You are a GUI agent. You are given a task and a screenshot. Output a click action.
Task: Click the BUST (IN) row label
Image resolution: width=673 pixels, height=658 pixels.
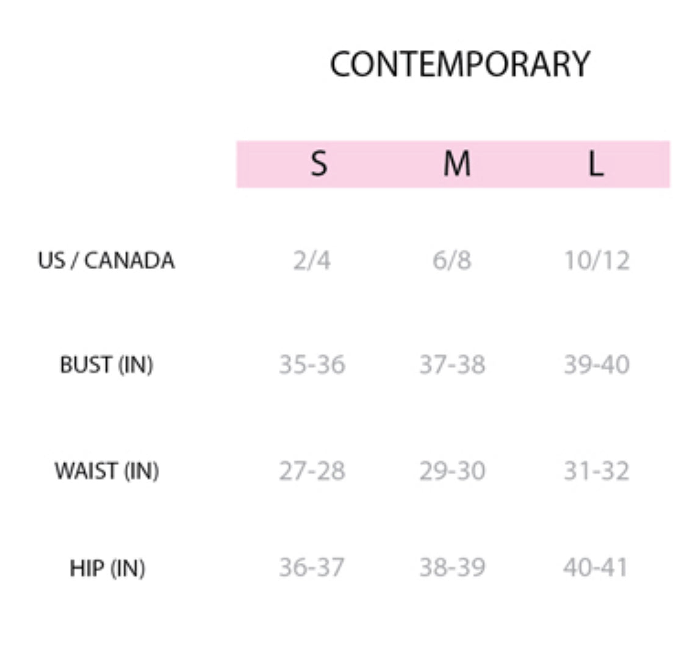coord(106,364)
